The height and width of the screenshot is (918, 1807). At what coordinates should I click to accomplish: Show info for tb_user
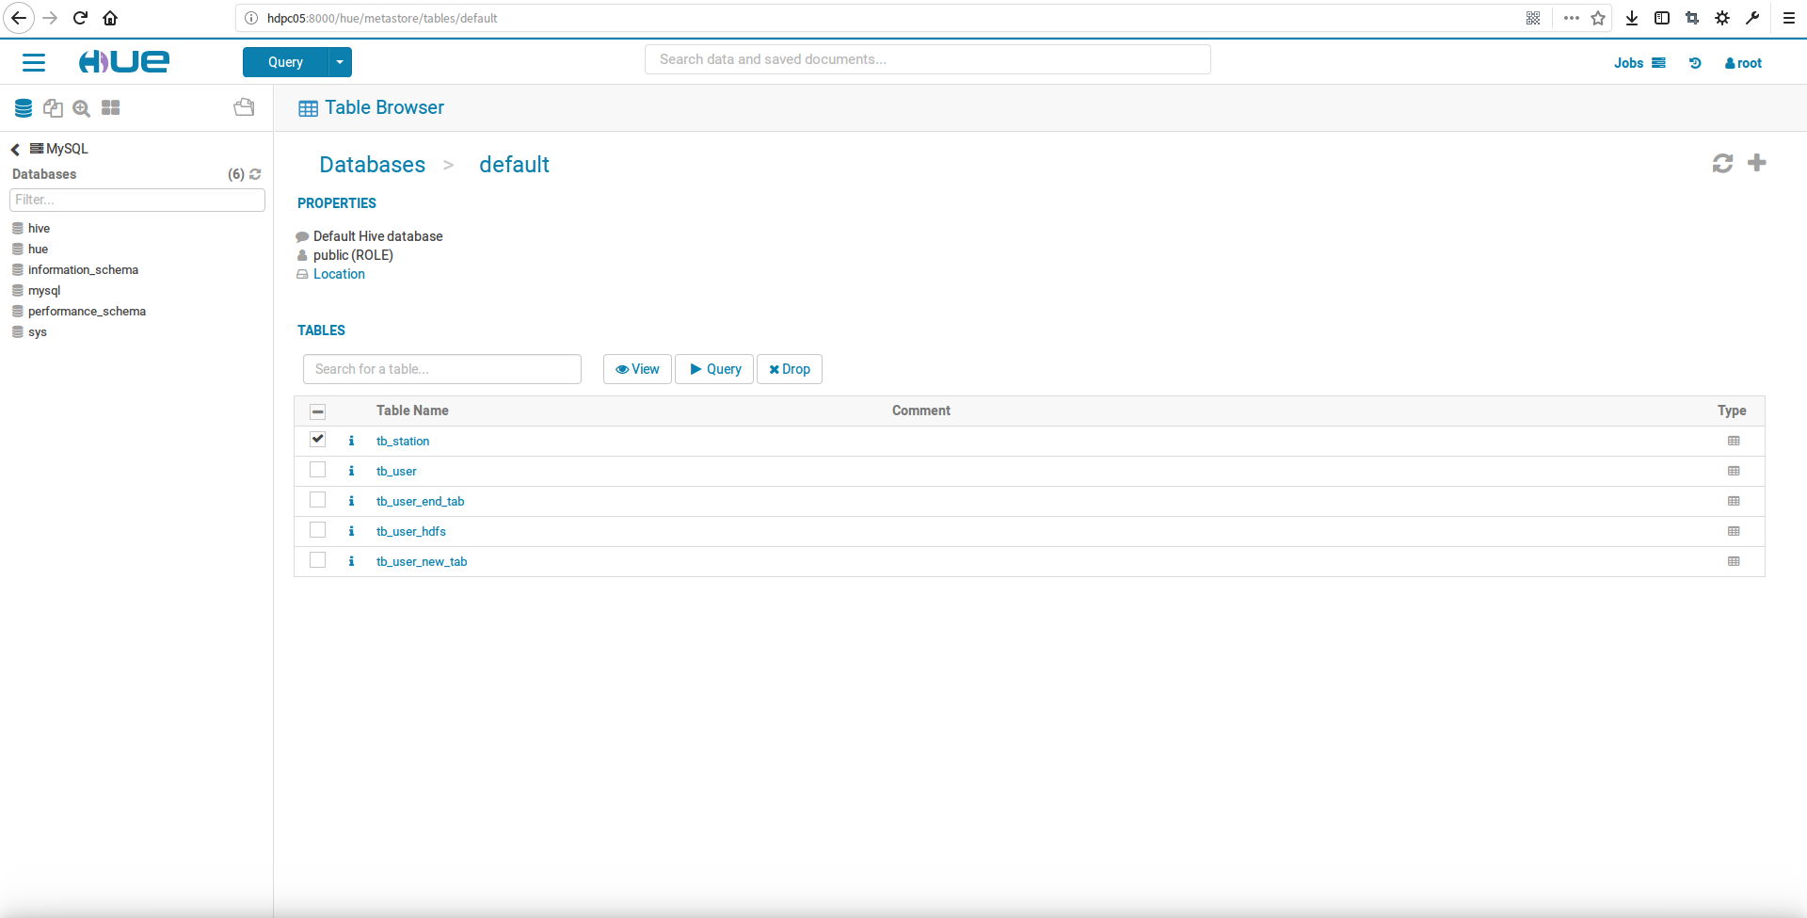pos(351,471)
